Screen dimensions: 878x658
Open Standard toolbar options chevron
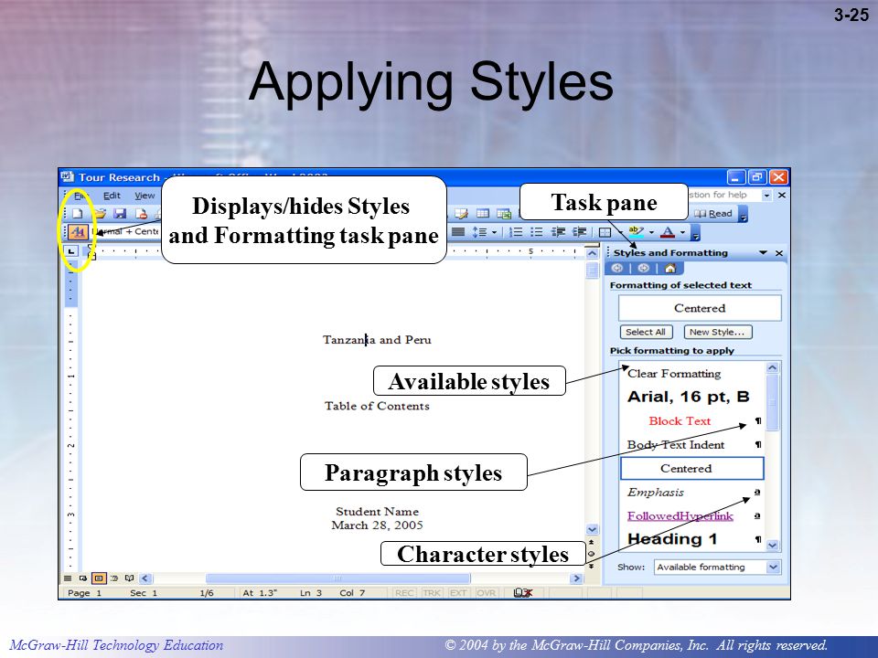(x=743, y=214)
